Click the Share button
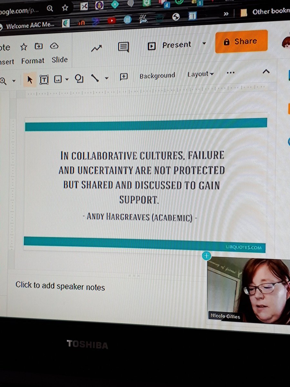Image resolution: width=290 pixels, height=387 pixels. 241,41
